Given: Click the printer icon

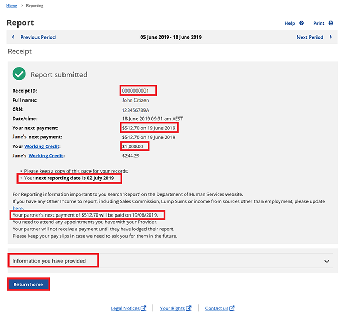Looking at the screenshot, I should (x=331, y=23).
